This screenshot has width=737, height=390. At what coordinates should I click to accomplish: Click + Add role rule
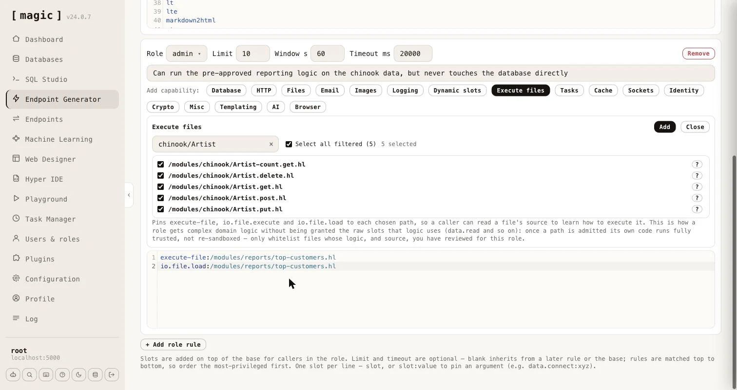173,345
